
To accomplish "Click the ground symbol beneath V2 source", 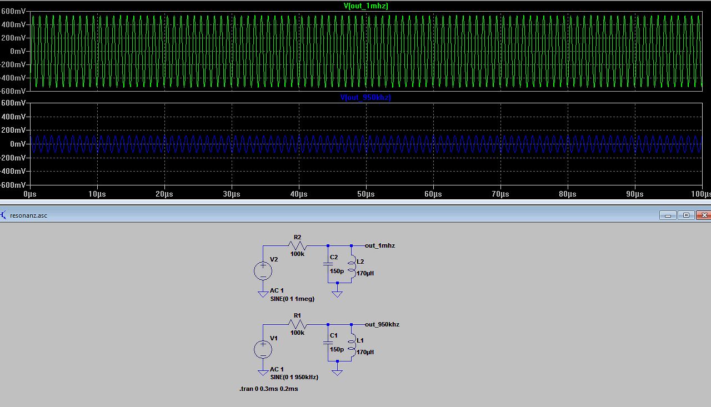I will pyautogui.click(x=263, y=294).
